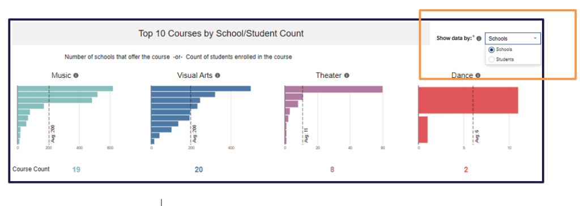This screenshot has height=206, width=580.
Task: Open the Theater info icon tooltip
Action: point(347,76)
